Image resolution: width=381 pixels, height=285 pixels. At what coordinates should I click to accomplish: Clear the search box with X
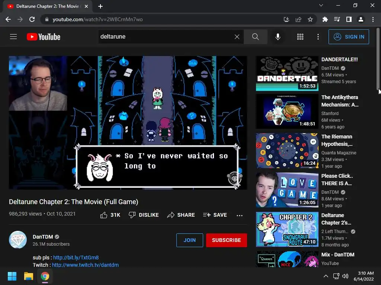[237, 37]
